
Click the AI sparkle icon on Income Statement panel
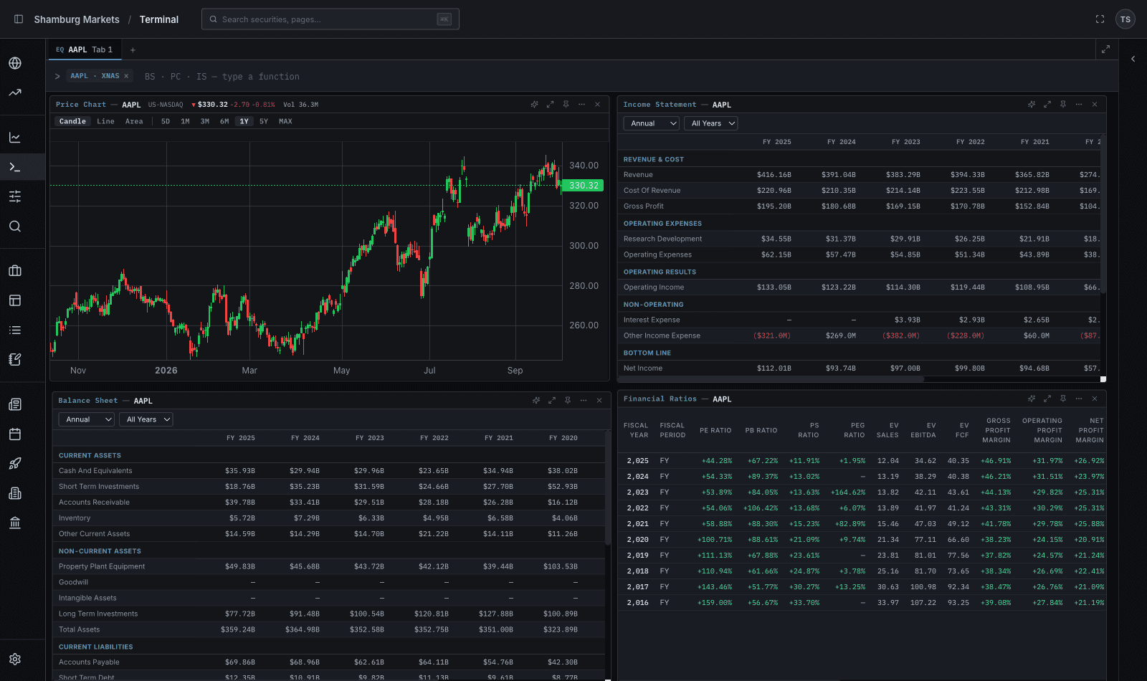tap(1032, 105)
